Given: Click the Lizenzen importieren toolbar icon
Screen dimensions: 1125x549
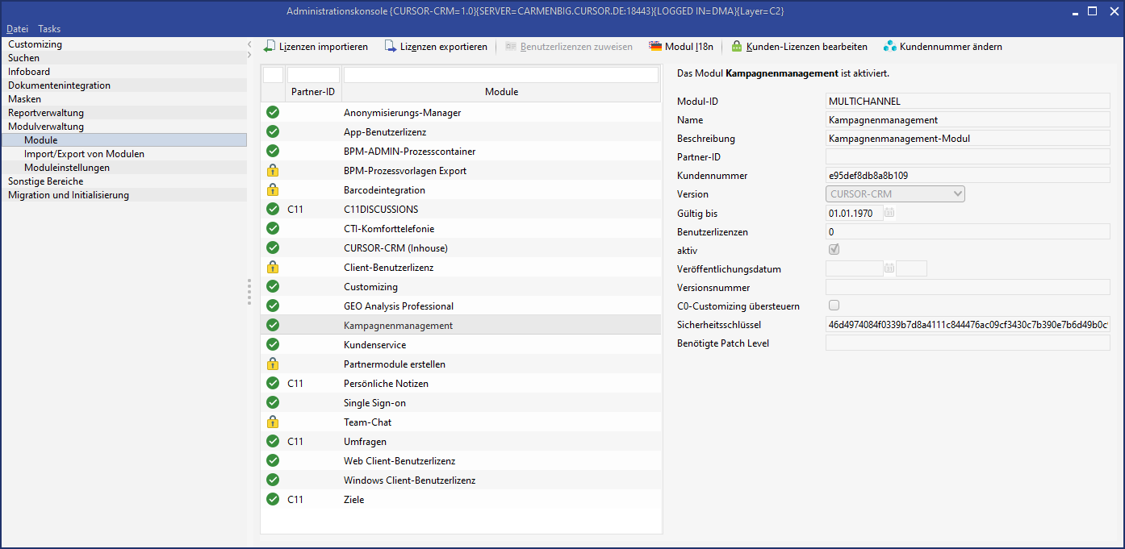Looking at the screenshot, I should [270, 47].
